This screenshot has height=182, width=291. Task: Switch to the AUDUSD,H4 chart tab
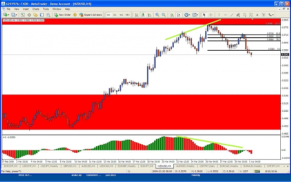[88, 166]
